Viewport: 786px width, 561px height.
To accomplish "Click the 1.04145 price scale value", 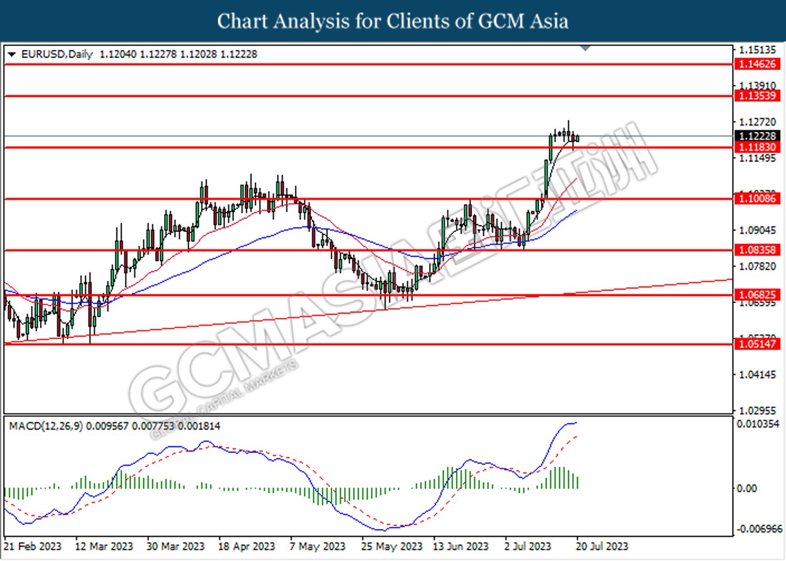I will point(757,375).
